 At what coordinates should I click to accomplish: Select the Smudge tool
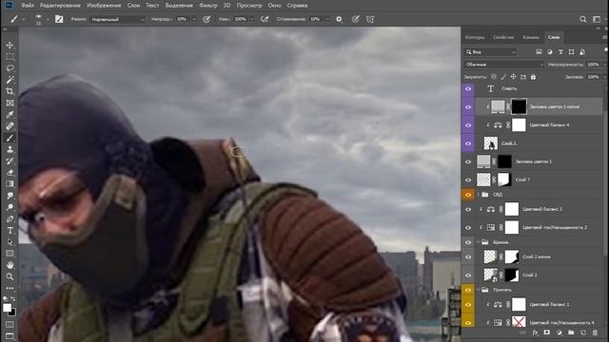[x=10, y=196]
